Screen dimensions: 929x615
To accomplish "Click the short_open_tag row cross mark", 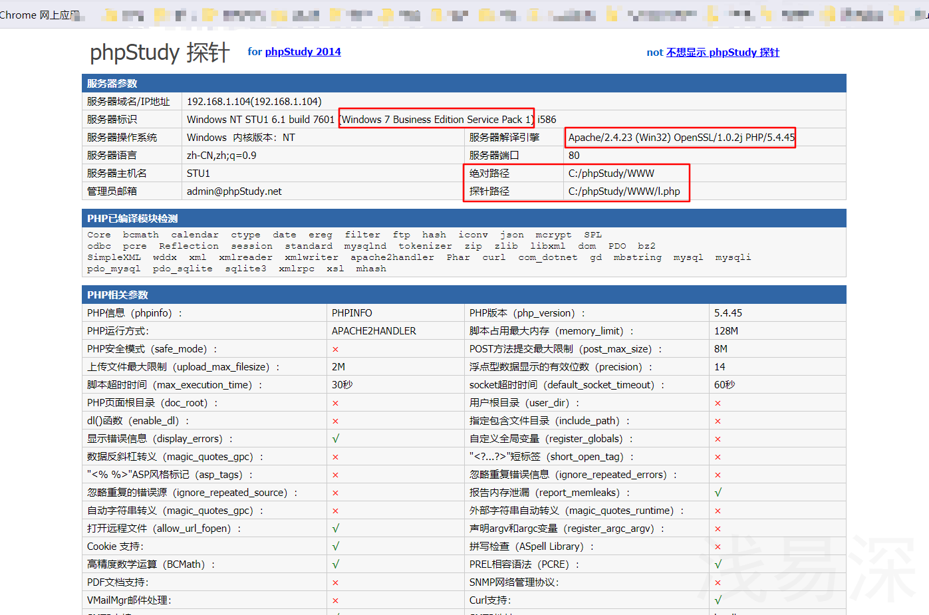I will (x=718, y=457).
